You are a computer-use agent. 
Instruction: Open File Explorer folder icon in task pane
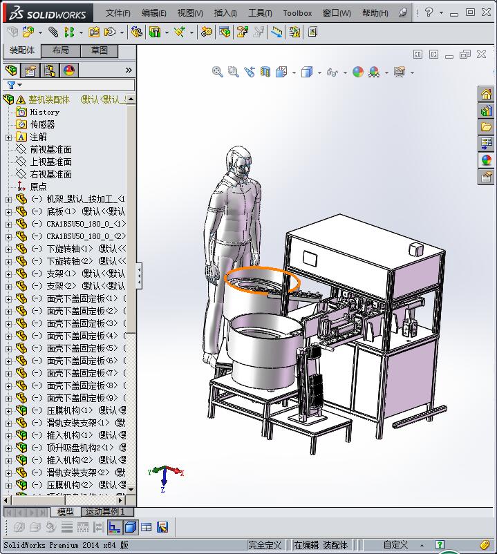click(x=486, y=127)
